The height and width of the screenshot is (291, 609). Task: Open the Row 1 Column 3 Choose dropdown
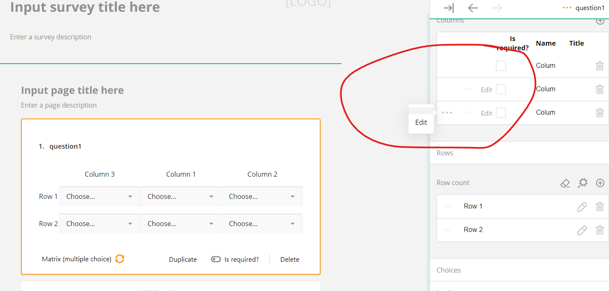pyautogui.click(x=99, y=196)
